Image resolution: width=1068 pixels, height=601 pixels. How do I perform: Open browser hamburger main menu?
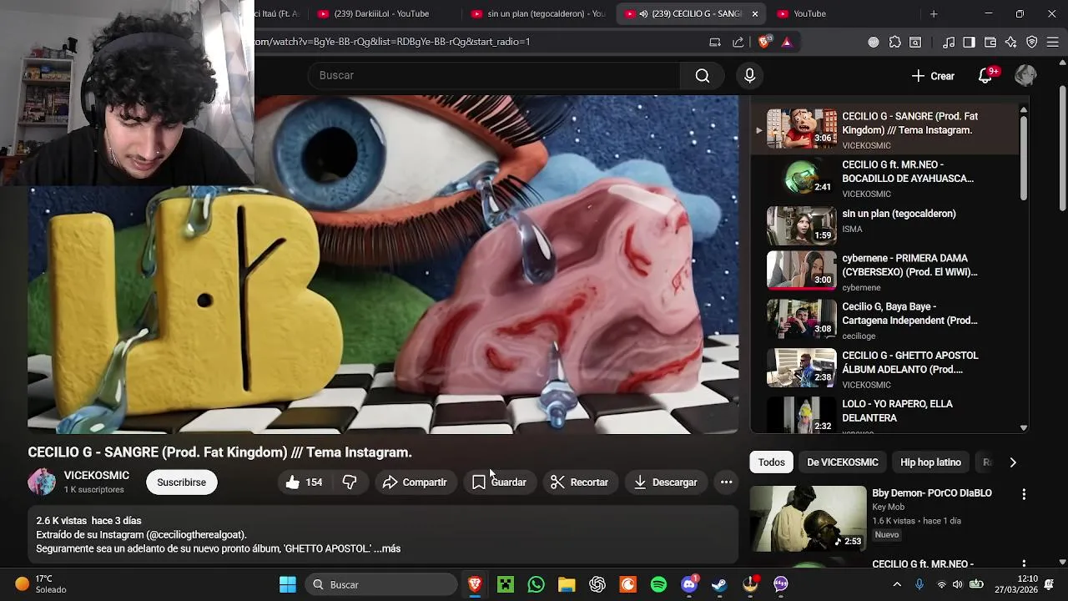[1053, 42]
